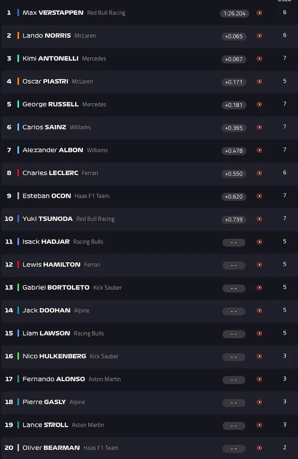The image size is (298, 459).
Task: Click Lando Norris's soft tyre icon
Action: (x=260, y=36)
